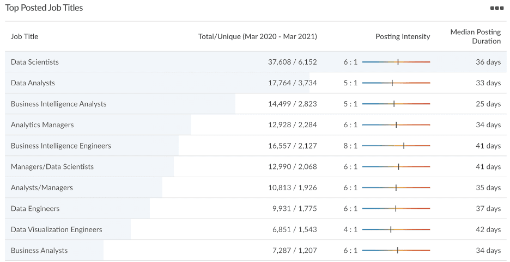Open the Data Engineers entry
The height and width of the screenshot is (262, 510).
click(x=35, y=208)
